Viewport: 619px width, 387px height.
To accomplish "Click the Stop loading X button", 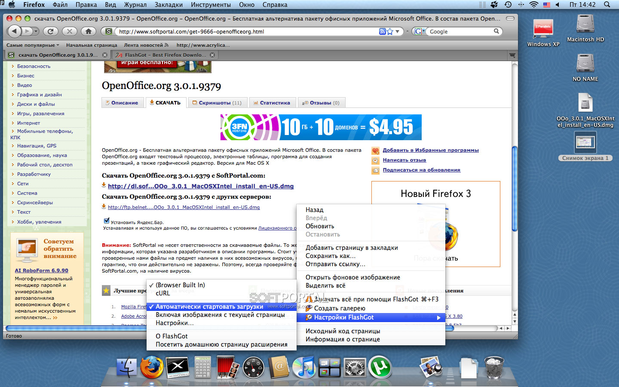I will point(69,31).
